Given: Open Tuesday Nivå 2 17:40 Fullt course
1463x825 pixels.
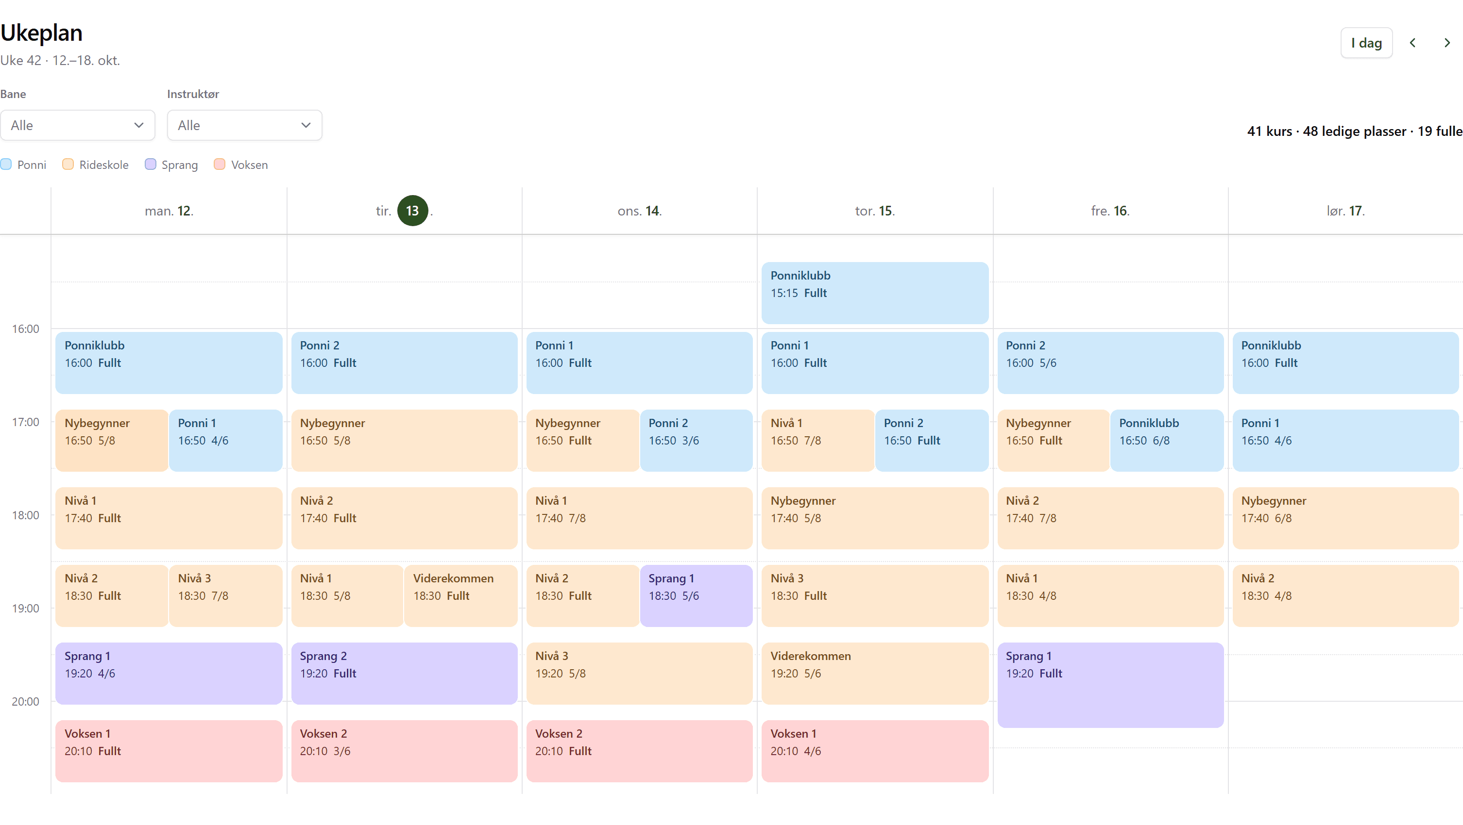Looking at the screenshot, I should pos(405,518).
